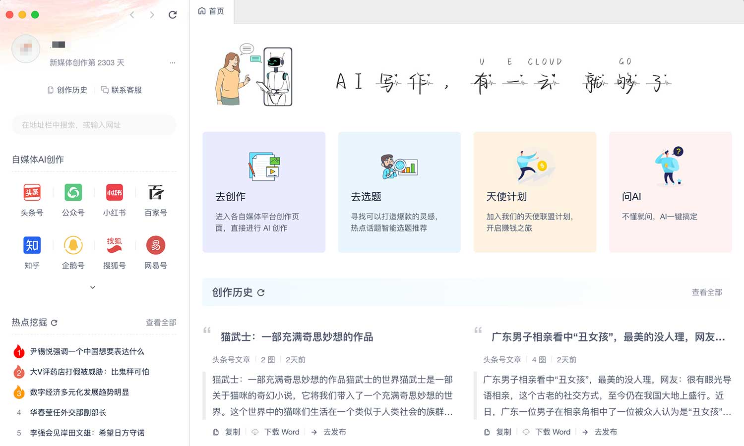The width and height of the screenshot is (744, 446).
Task: Click 下载 Word under the 猫武士 article
Action: (276, 432)
